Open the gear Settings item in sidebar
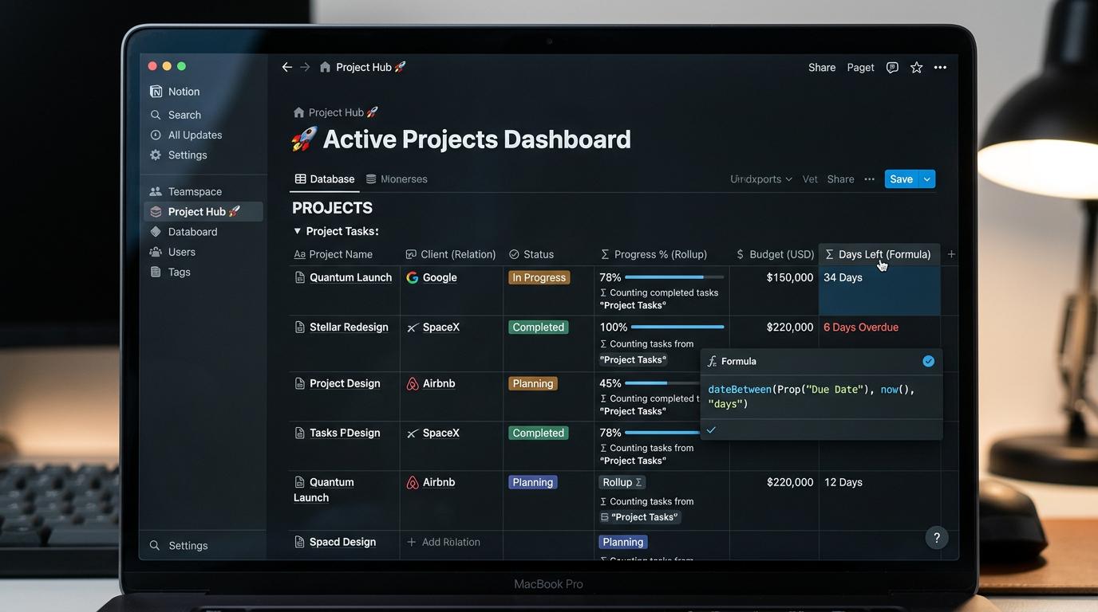This screenshot has width=1098, height=612. tap(179, 155)
